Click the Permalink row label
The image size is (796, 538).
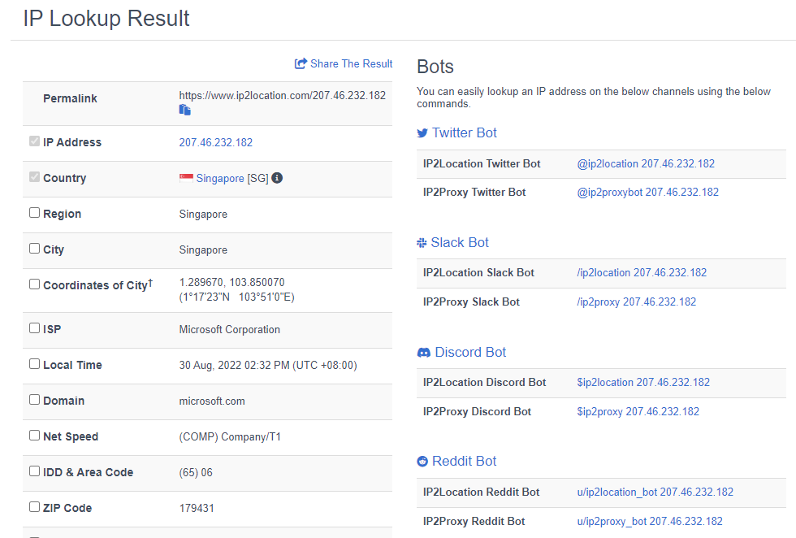pyautogui.click(x=70, y=98)
